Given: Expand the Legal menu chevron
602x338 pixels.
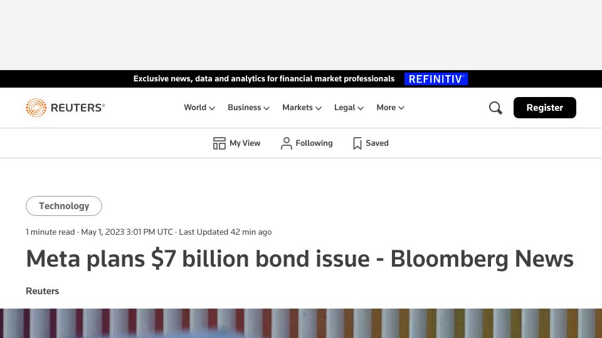Looking at the screenshot, I should (x=361, y=108).
